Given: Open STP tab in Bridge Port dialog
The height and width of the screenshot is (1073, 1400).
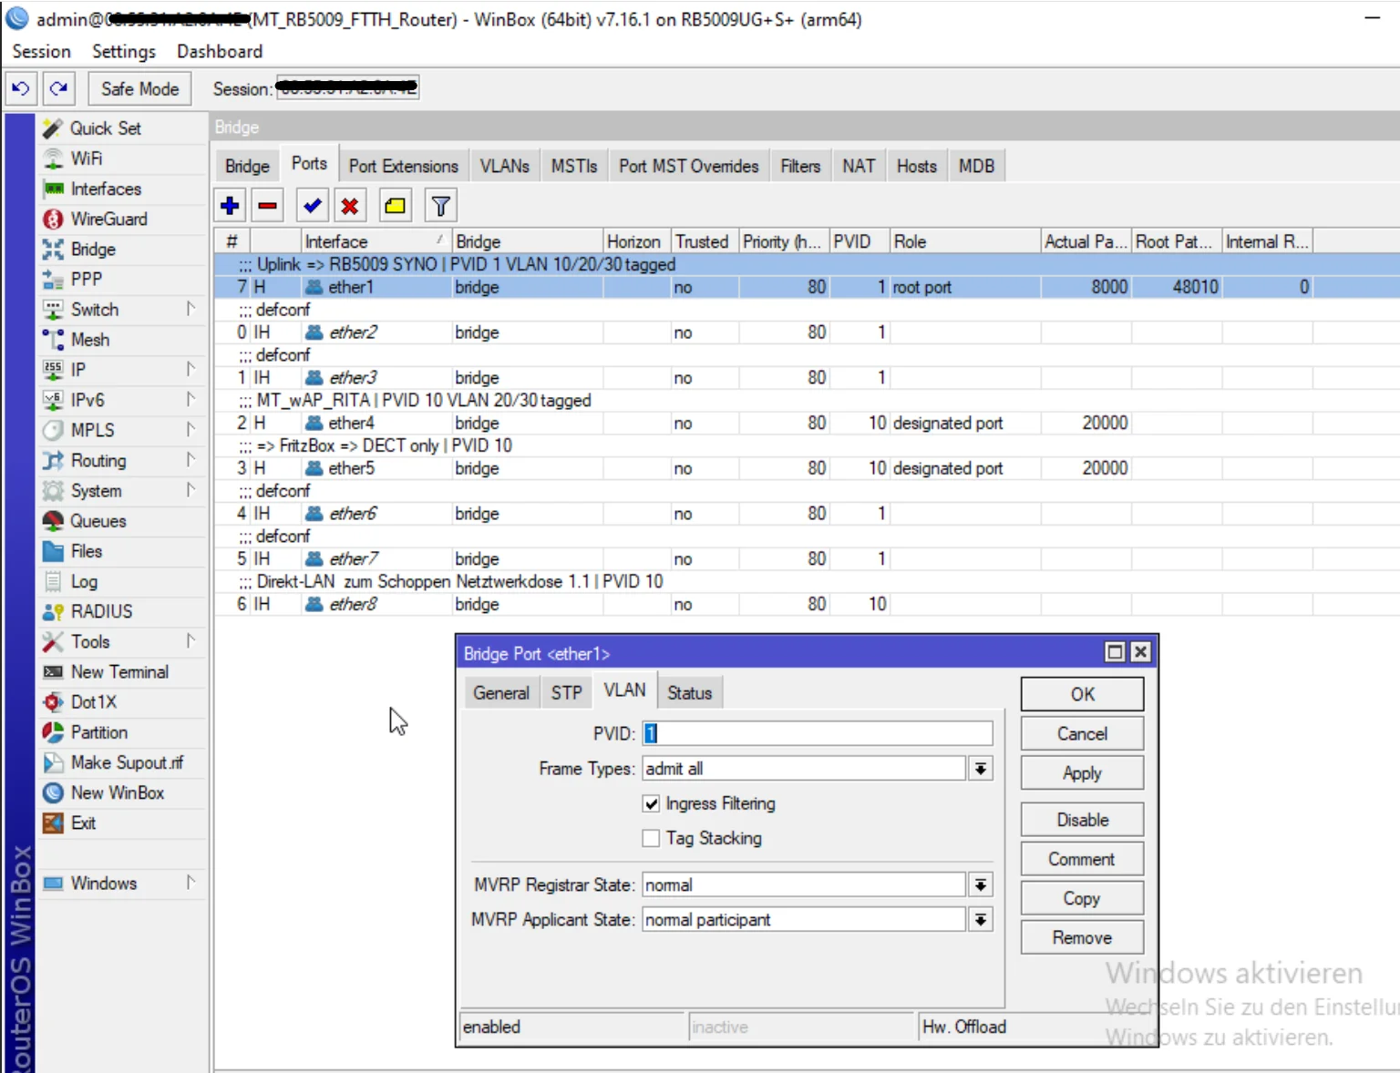Looking at the screenshot, I should click(x=566, y=693).
